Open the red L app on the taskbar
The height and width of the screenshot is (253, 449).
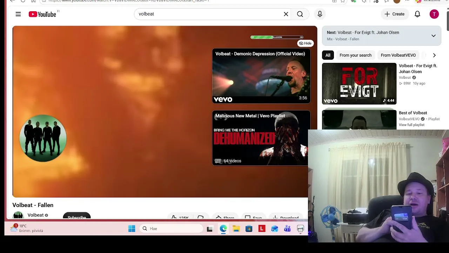tap(262, 229)
